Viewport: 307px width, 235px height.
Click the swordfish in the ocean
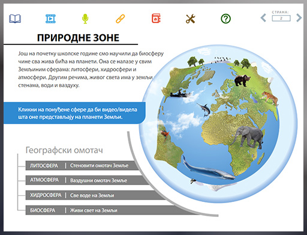pos(204,109)
